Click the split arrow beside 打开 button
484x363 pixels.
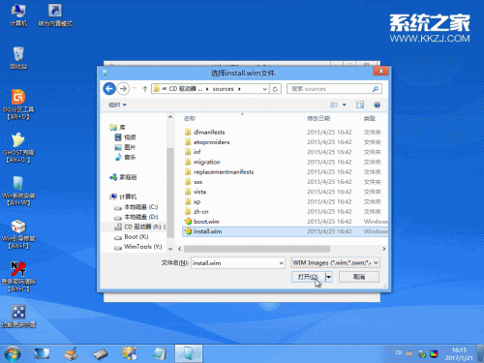[x=328, y=277]
